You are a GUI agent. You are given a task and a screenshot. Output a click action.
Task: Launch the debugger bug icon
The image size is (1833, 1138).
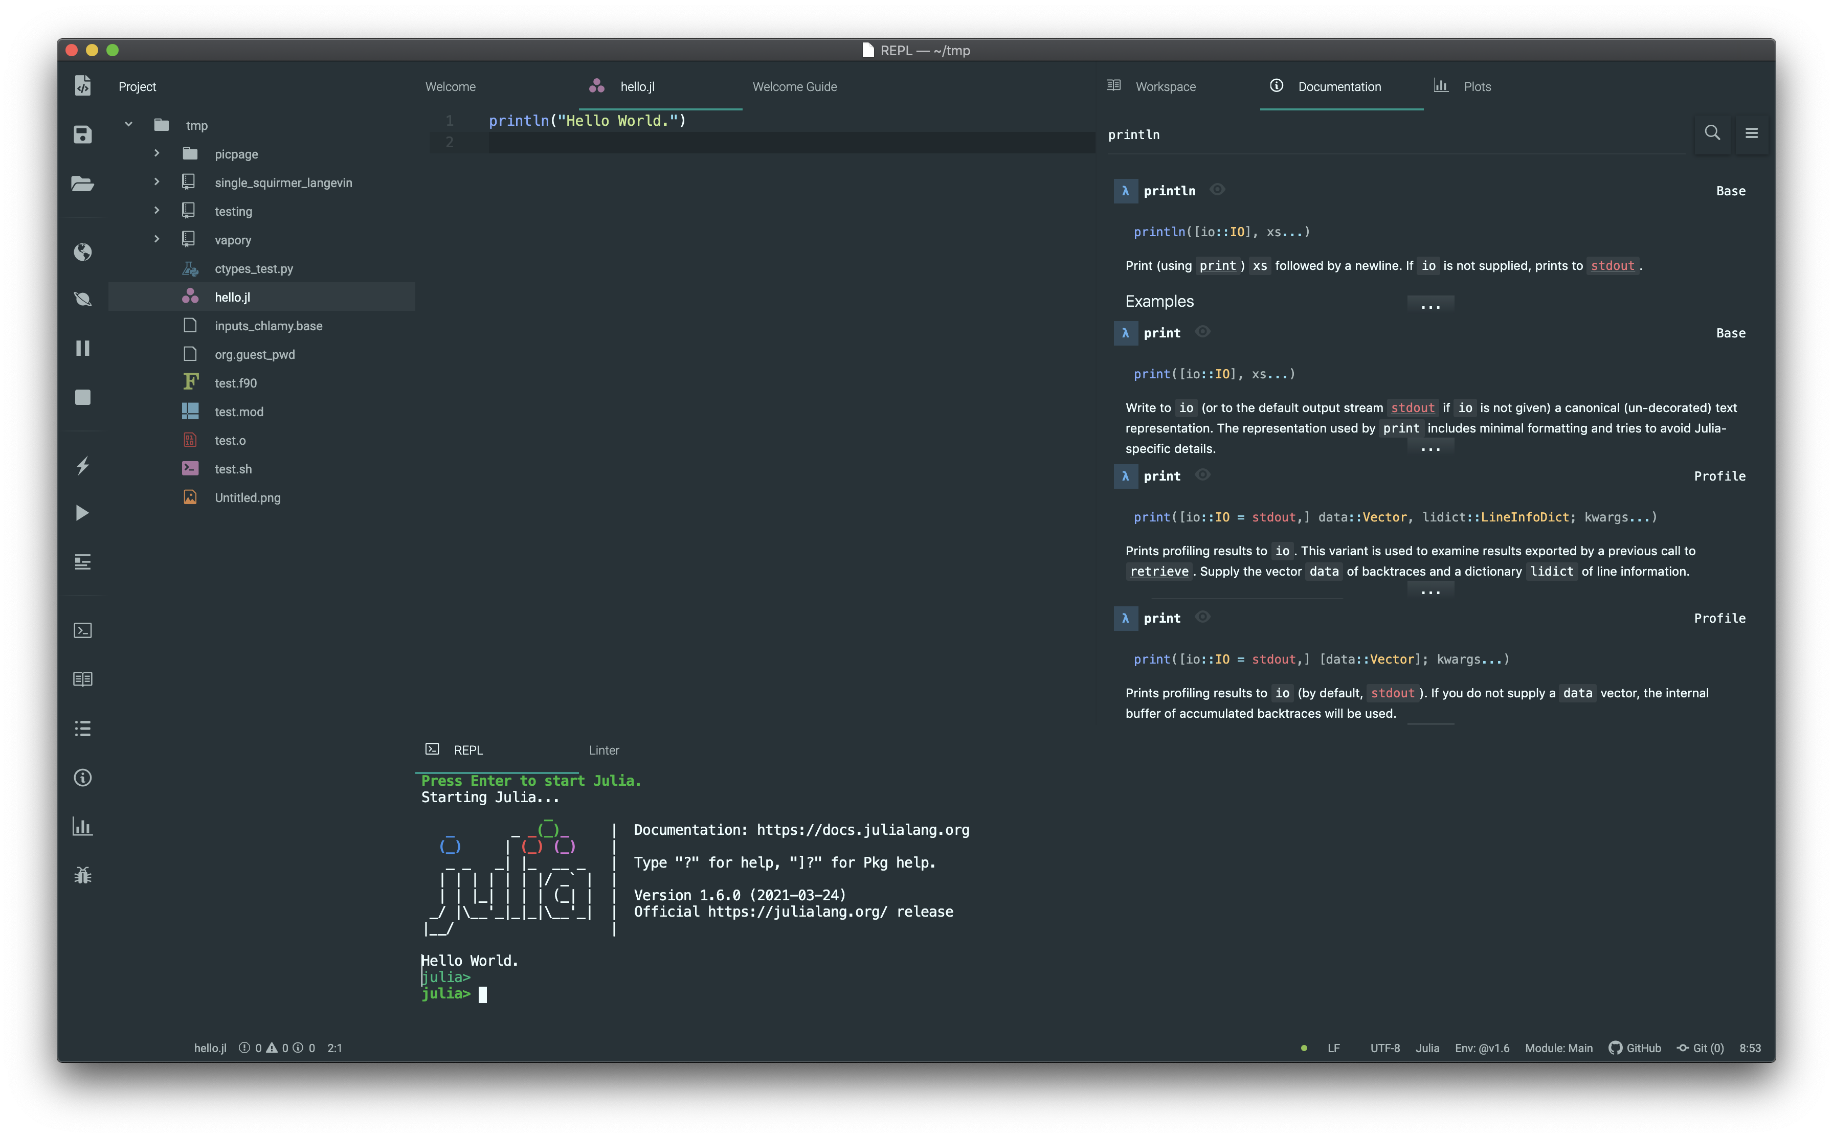coord(83,875)
